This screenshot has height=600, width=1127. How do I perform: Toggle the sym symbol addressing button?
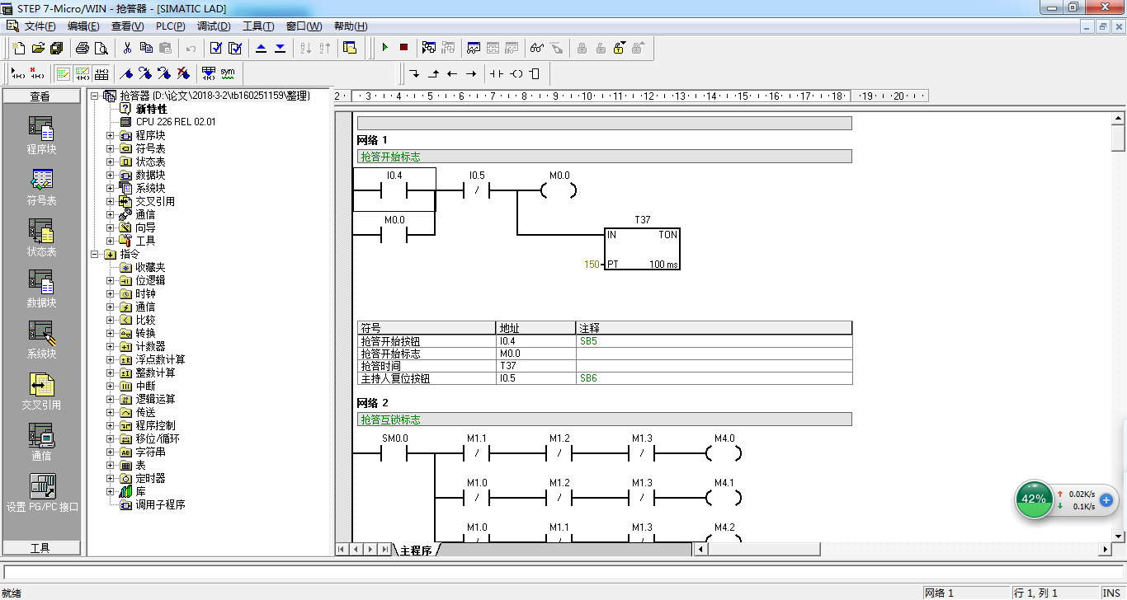coord(228,73)
